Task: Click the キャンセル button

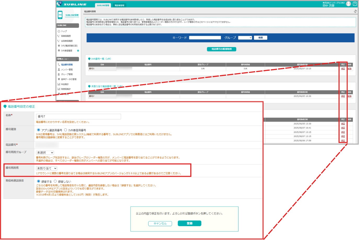Action: click(x=160, y=224)
